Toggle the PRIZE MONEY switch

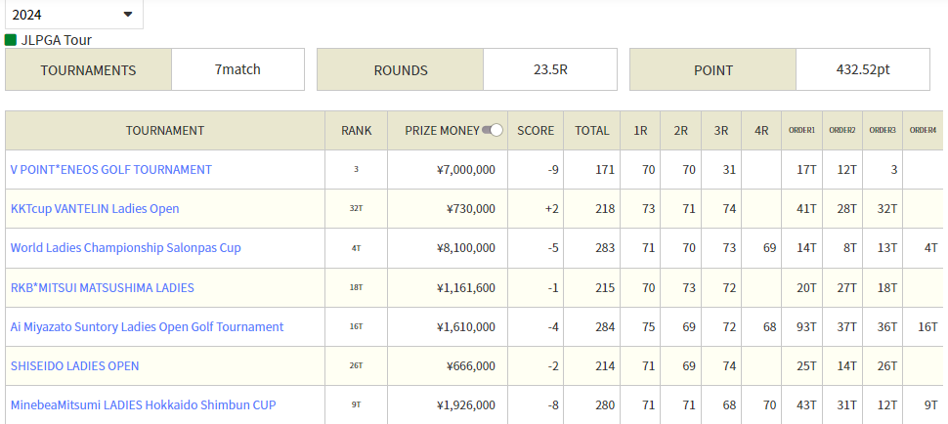tap(493, 130)
